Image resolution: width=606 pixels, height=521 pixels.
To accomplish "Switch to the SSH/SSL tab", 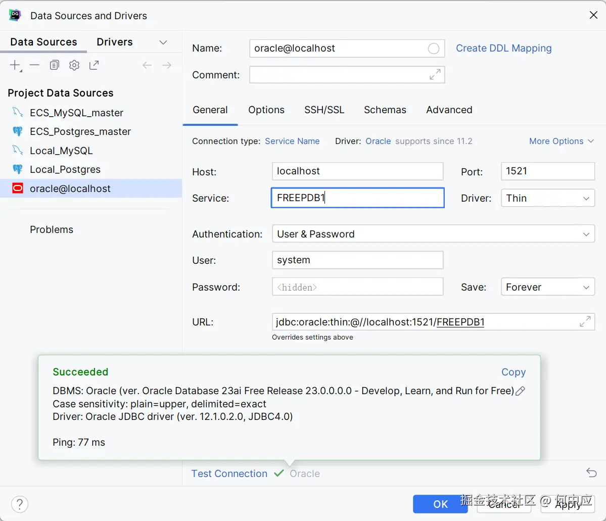I will [x=324, y=110].
